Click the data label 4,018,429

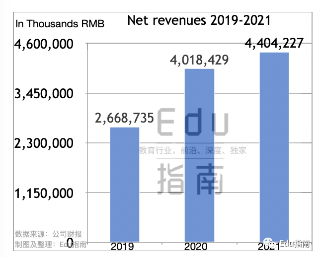(199, 60)
